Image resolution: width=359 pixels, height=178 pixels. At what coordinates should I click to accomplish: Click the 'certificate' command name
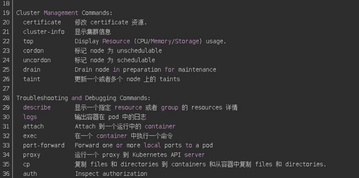click(42, 22)
